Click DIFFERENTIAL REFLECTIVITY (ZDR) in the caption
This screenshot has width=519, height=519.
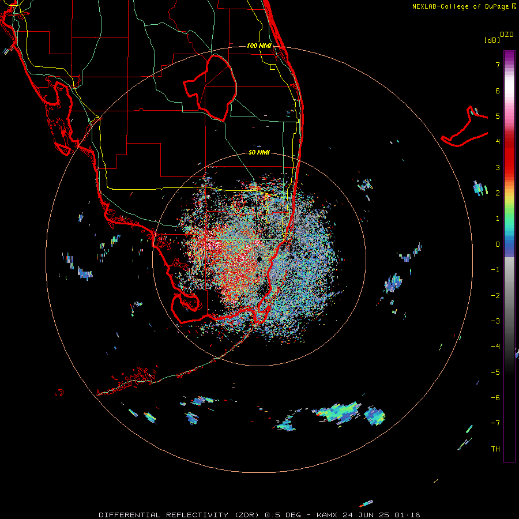point(180,515)
